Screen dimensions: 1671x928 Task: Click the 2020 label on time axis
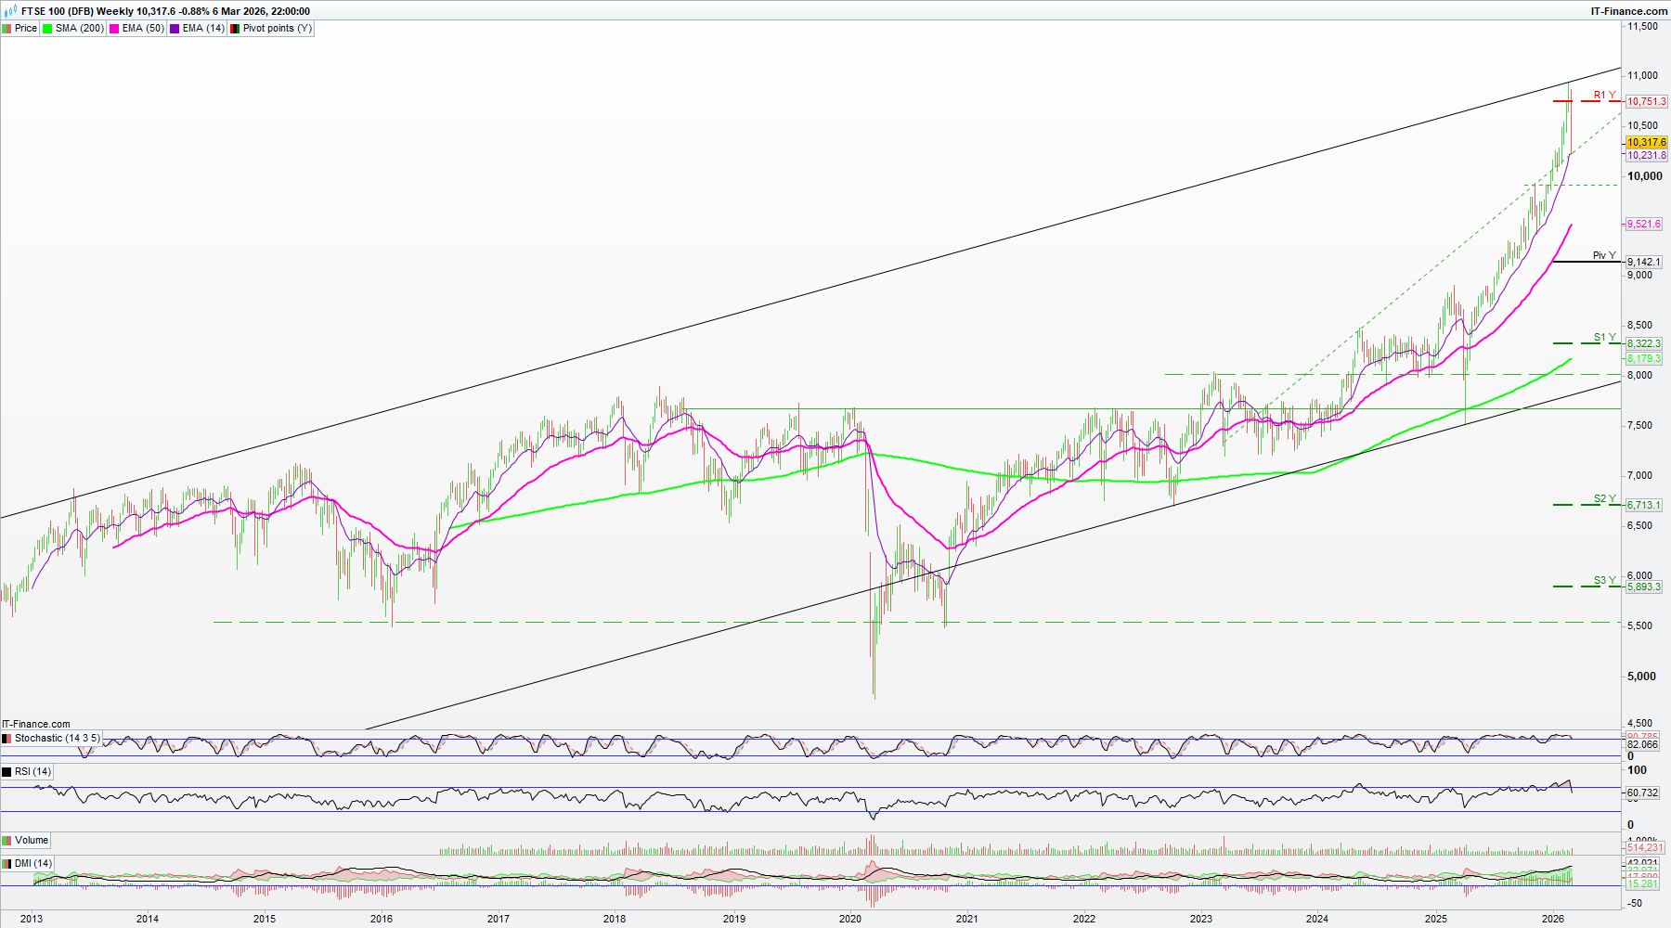coord(850,919)
